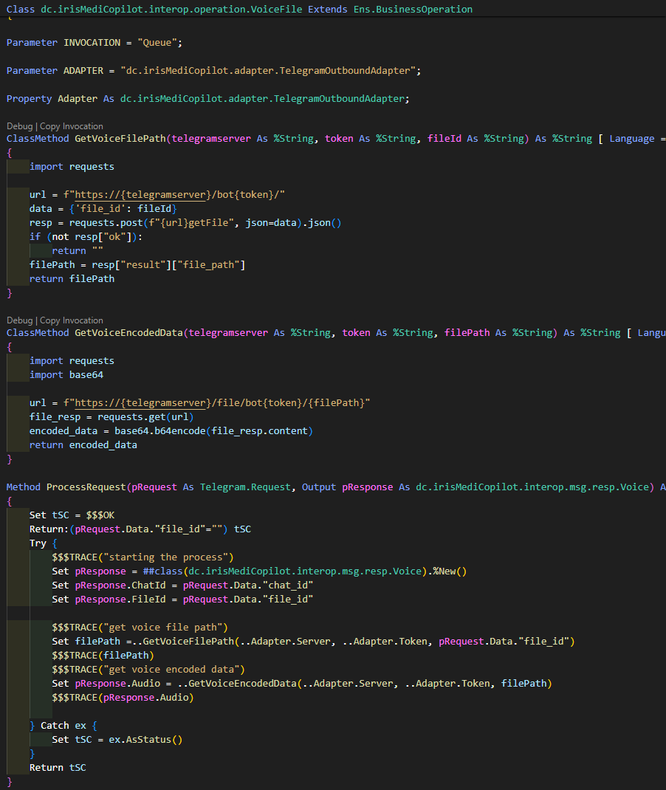Click the ADAPTER parameter name
666x790 pixels.
point(83,71)
